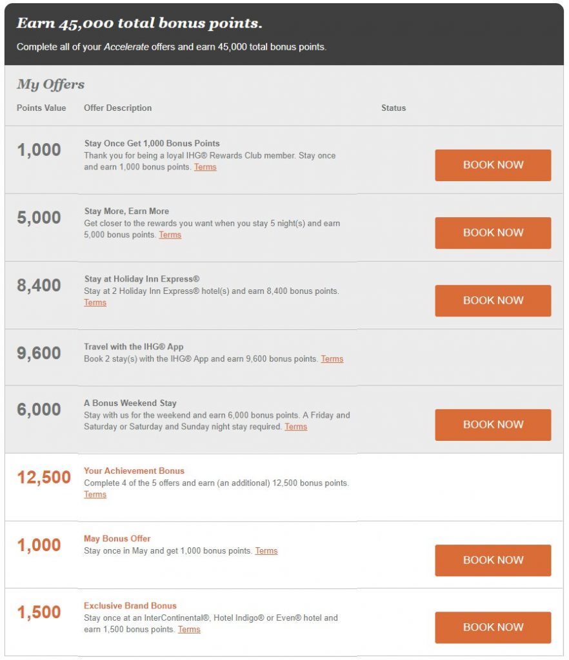Viewport: 569px width, 660px height.
Task: Select the Your Achievement Bonus title
Action: 134,471
